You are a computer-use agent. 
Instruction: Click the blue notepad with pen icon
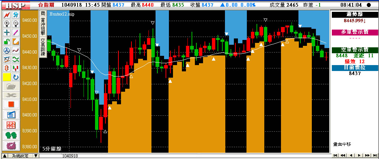tap(12, 114)
